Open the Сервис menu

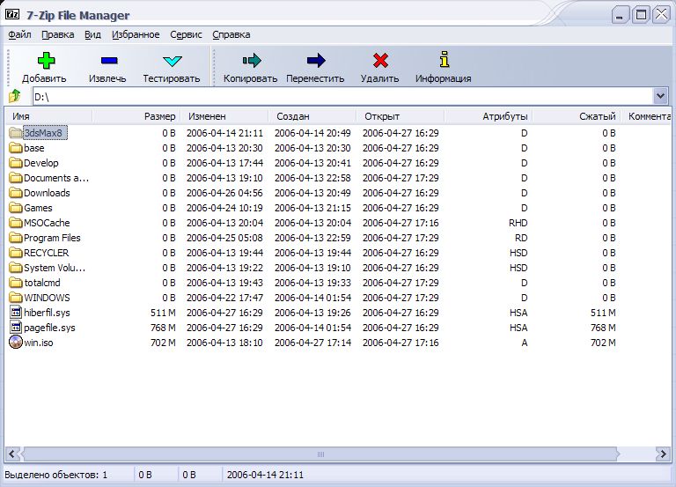pyautogui.click(x=186, y=34)
